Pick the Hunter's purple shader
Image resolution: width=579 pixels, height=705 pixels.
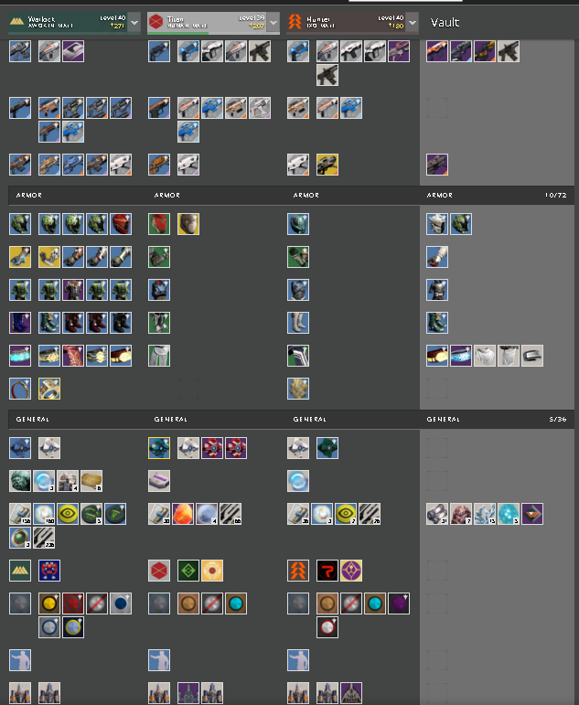point(399,604)
